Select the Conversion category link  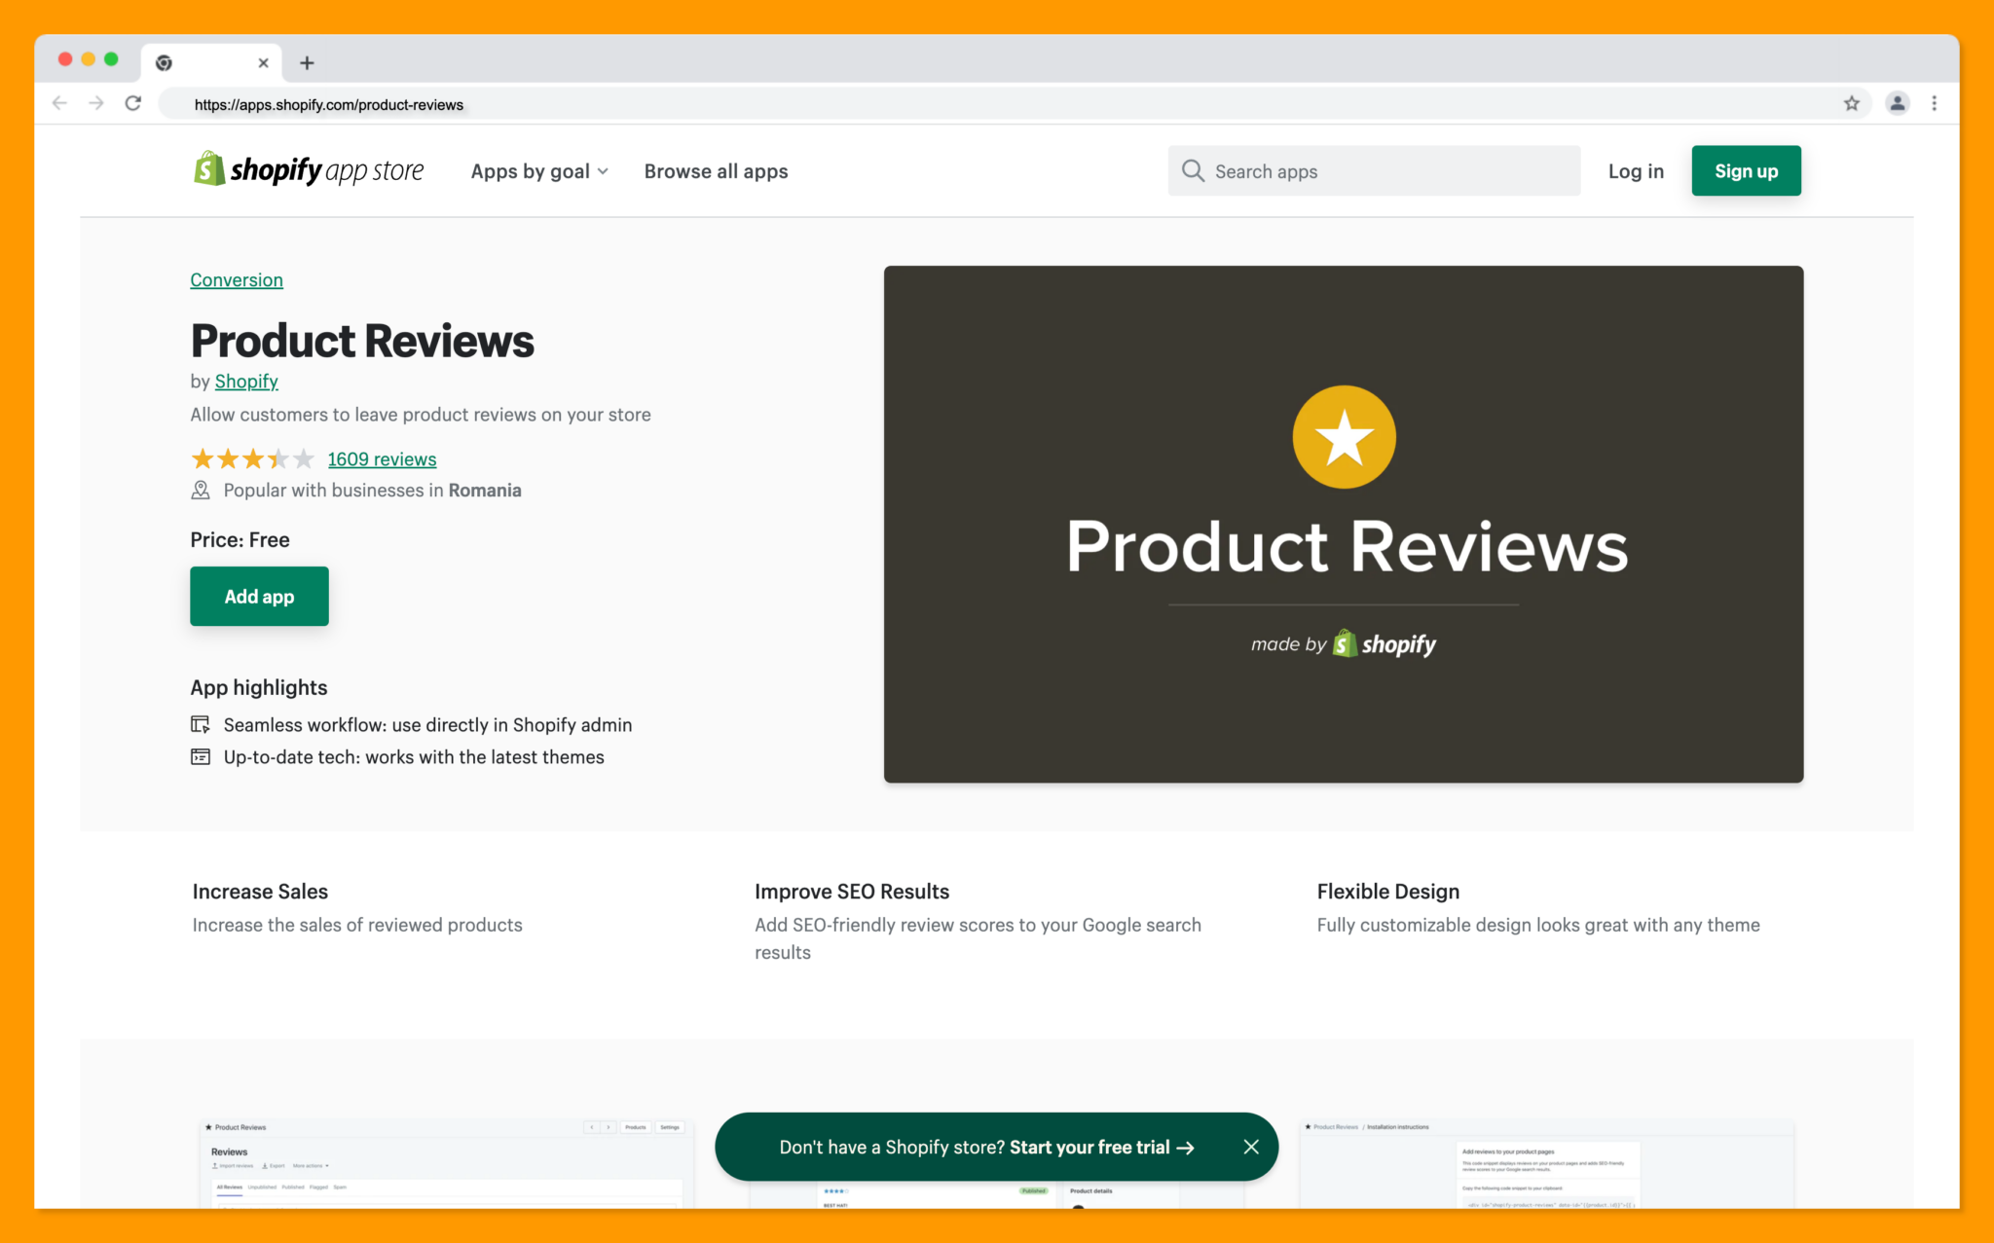[236, 279]
